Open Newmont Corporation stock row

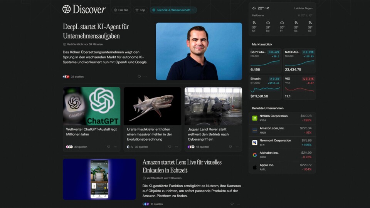(x=282, y=143)
